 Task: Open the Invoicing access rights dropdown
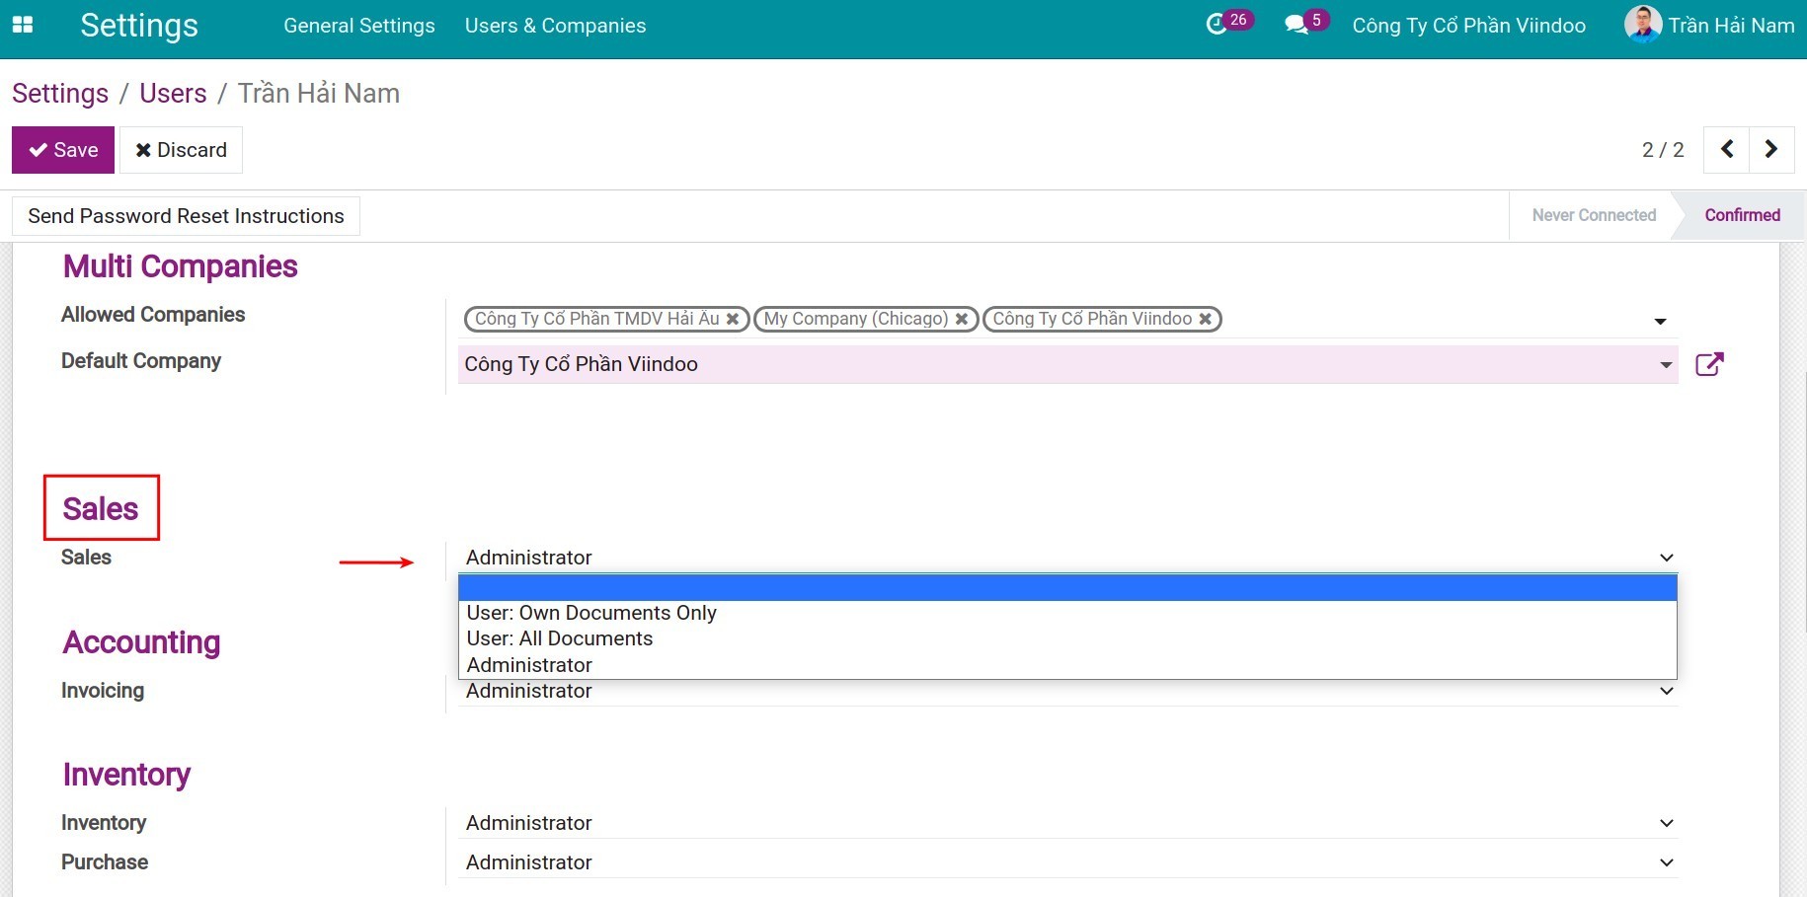(1667, 691)
